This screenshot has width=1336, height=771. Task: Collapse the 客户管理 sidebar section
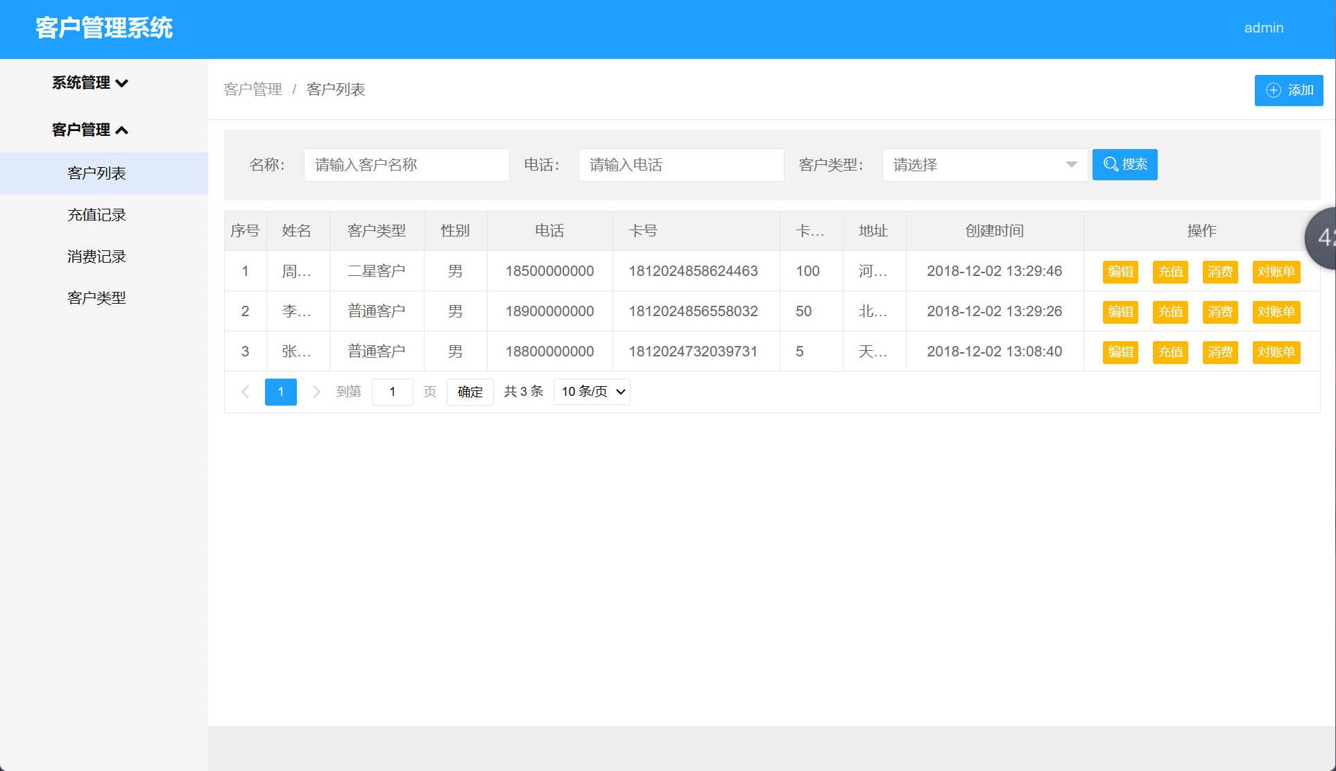pyautogui.click(x=89, y=130)
